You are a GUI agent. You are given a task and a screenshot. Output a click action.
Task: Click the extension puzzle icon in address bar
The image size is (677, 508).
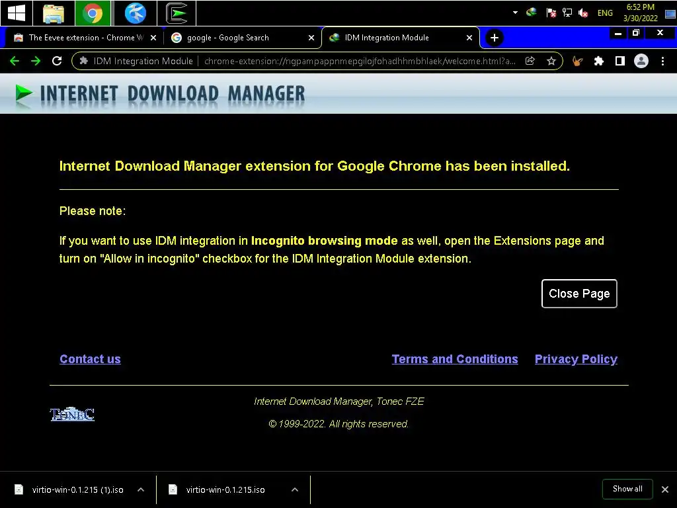point(84,61)
